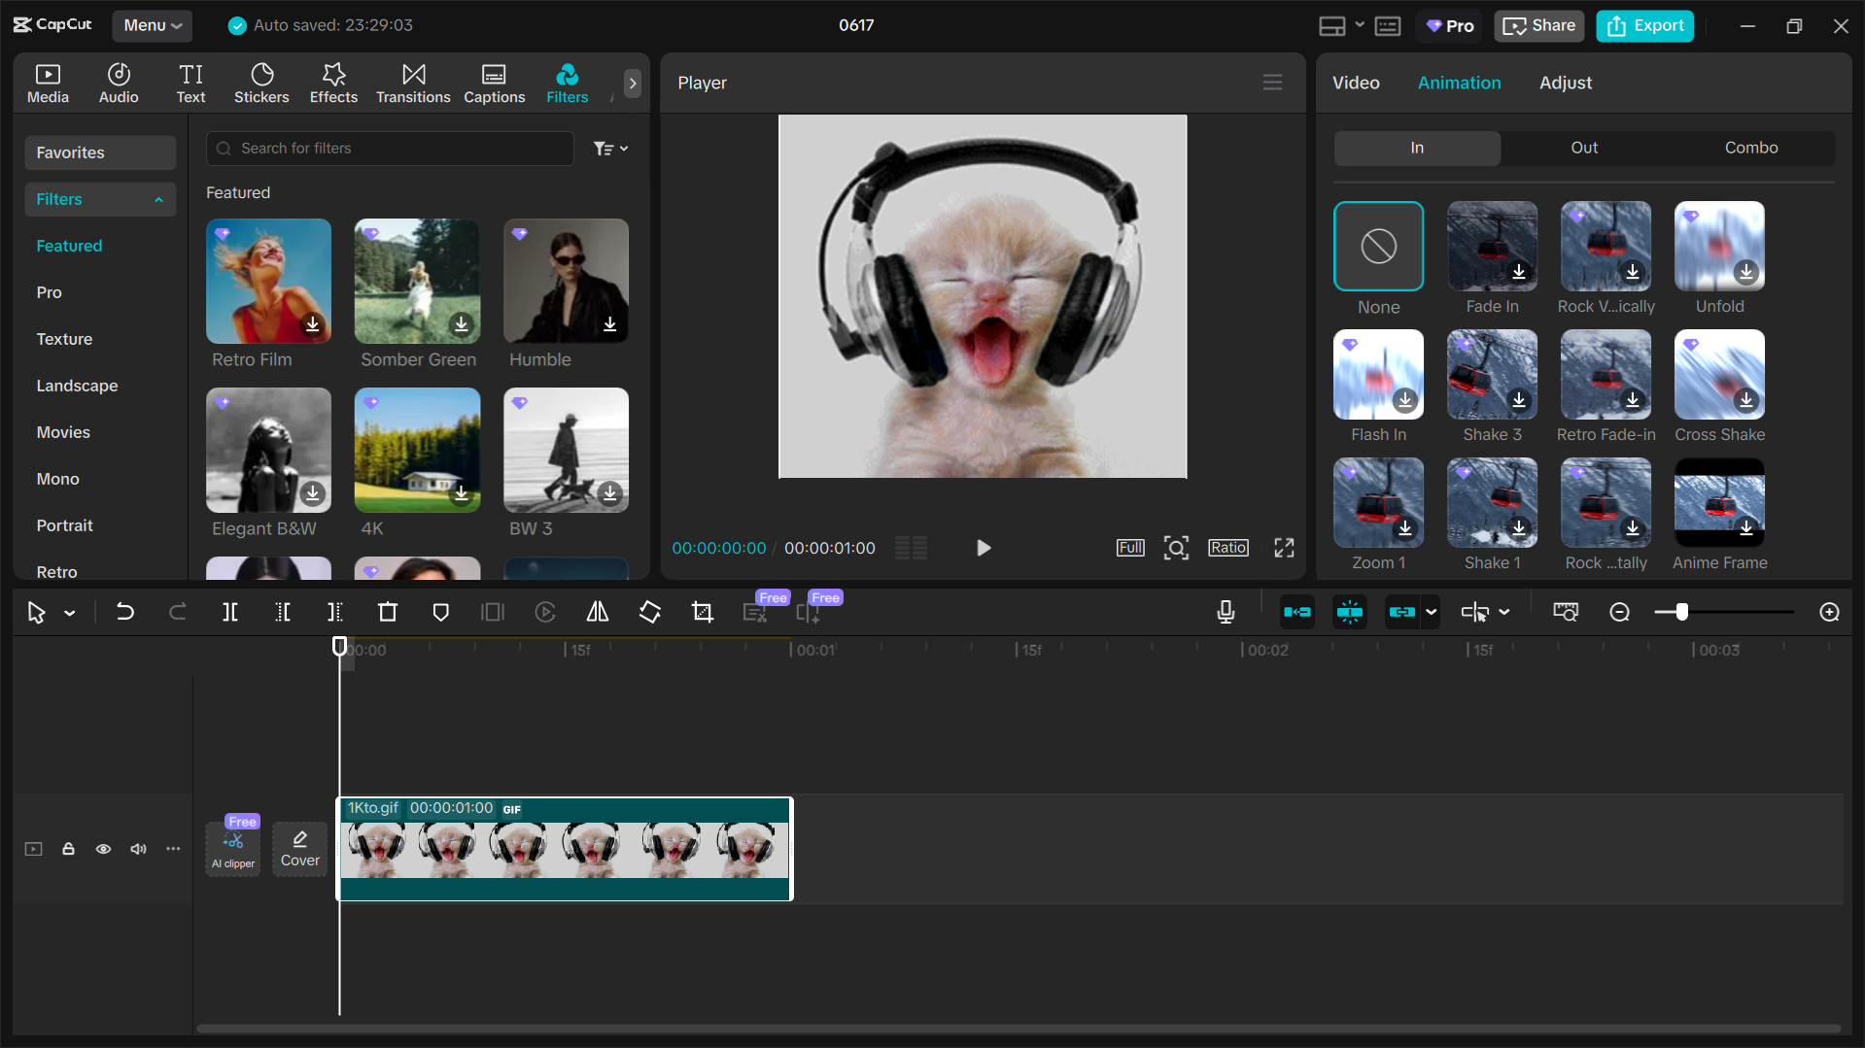Toggle visibility of the main video track
Screen dimensions: 1865x1048
point(103,849)
